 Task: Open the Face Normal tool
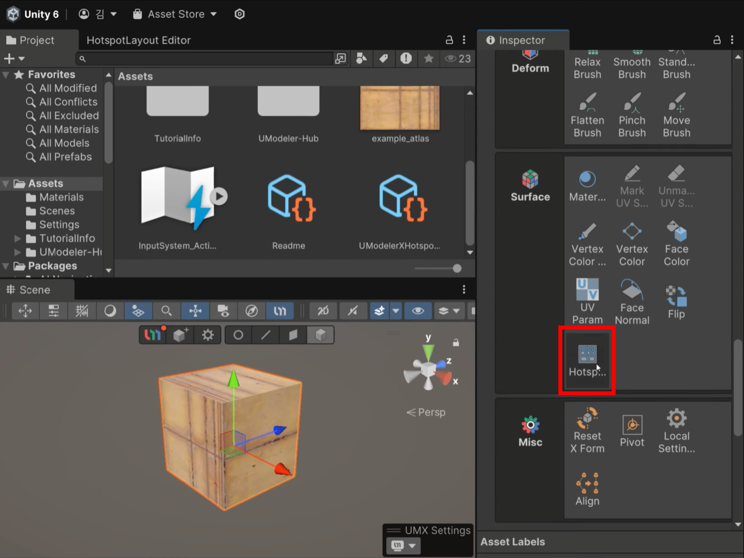pyautogui.click(x=632, y=301)
